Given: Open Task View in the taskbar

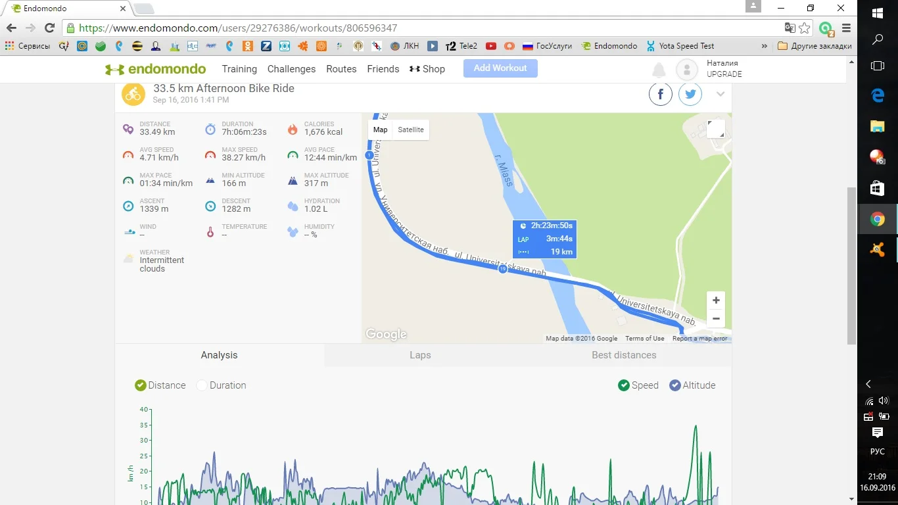Looking at the screenshot, I should coord(878,66).
